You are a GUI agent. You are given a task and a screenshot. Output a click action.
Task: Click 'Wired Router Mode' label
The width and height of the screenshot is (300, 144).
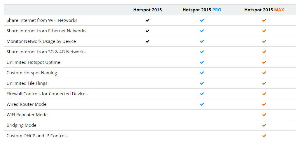(27, 104)
